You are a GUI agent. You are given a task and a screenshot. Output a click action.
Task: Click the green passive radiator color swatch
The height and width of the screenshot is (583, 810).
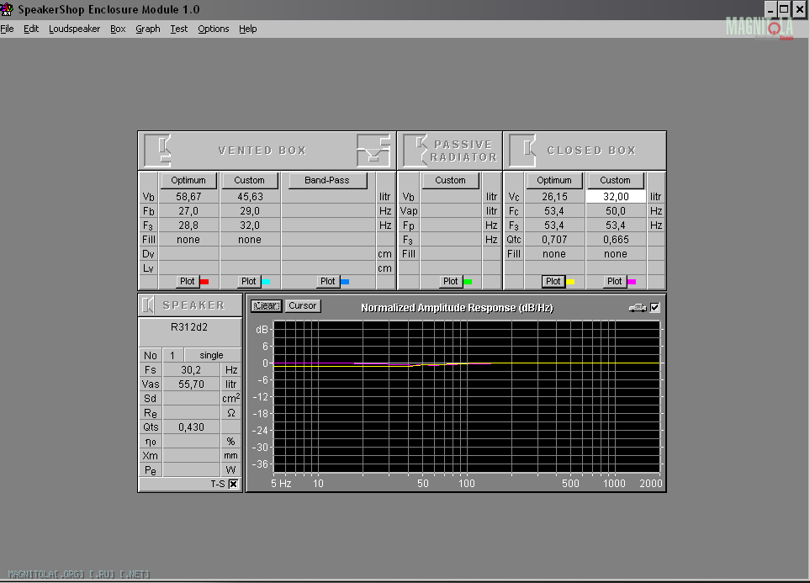pos(468,282)
